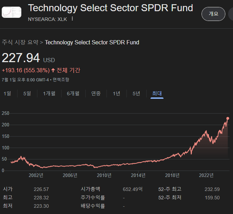Switch chart to 6개월 range
Screen dimensions: 233x214
click(x=73, y=94)
